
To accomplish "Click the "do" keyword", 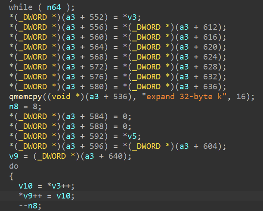I will pos(14,166).
